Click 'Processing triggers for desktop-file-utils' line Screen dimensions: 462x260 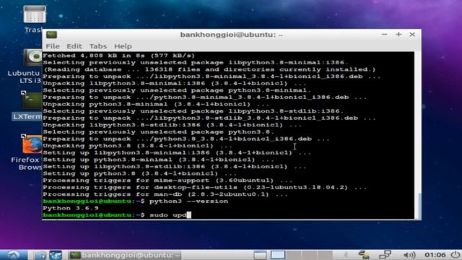(x=205, y=188)
